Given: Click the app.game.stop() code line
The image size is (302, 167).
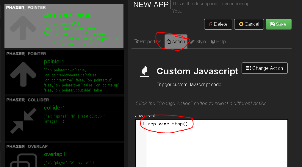Looking at the screenshot, I should (168, 124).
